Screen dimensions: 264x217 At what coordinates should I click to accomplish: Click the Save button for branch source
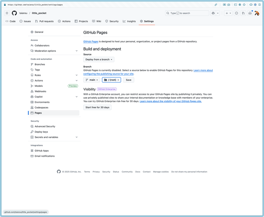[x=128, y=80]
